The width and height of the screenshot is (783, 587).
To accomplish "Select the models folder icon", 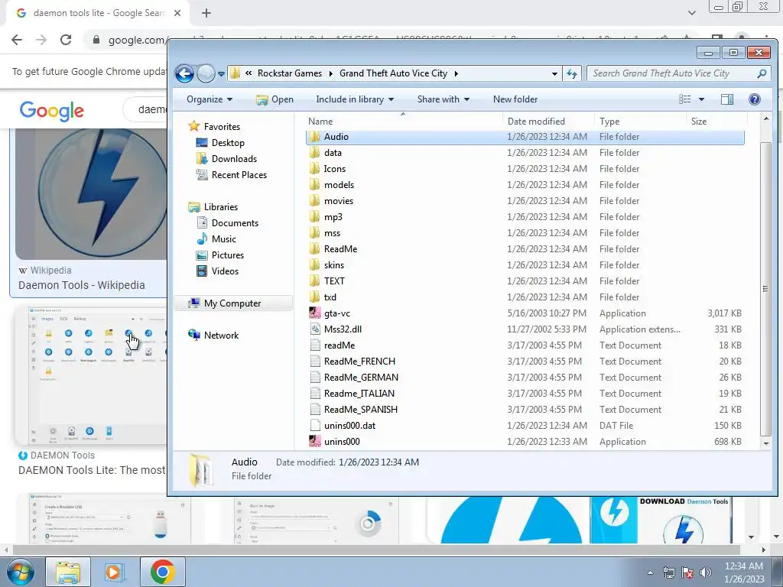I will coord(314,185).
